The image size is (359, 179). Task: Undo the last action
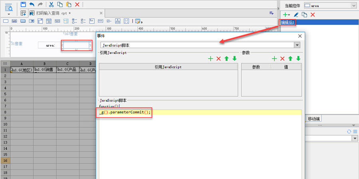coord(32,4)
